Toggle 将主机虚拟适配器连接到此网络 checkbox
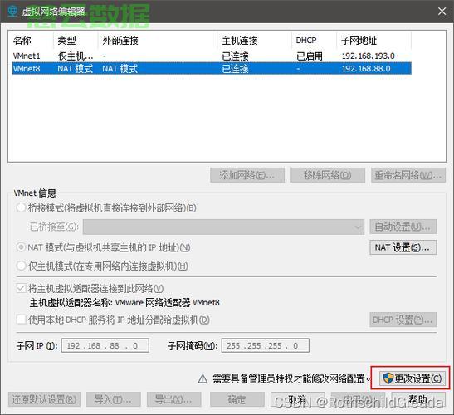The image size is (454, 415). point(22,288)
